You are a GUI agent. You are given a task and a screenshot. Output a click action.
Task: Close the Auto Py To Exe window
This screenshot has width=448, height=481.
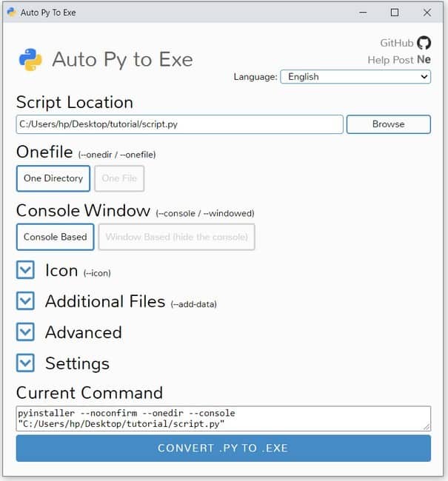tap(427, 13)
